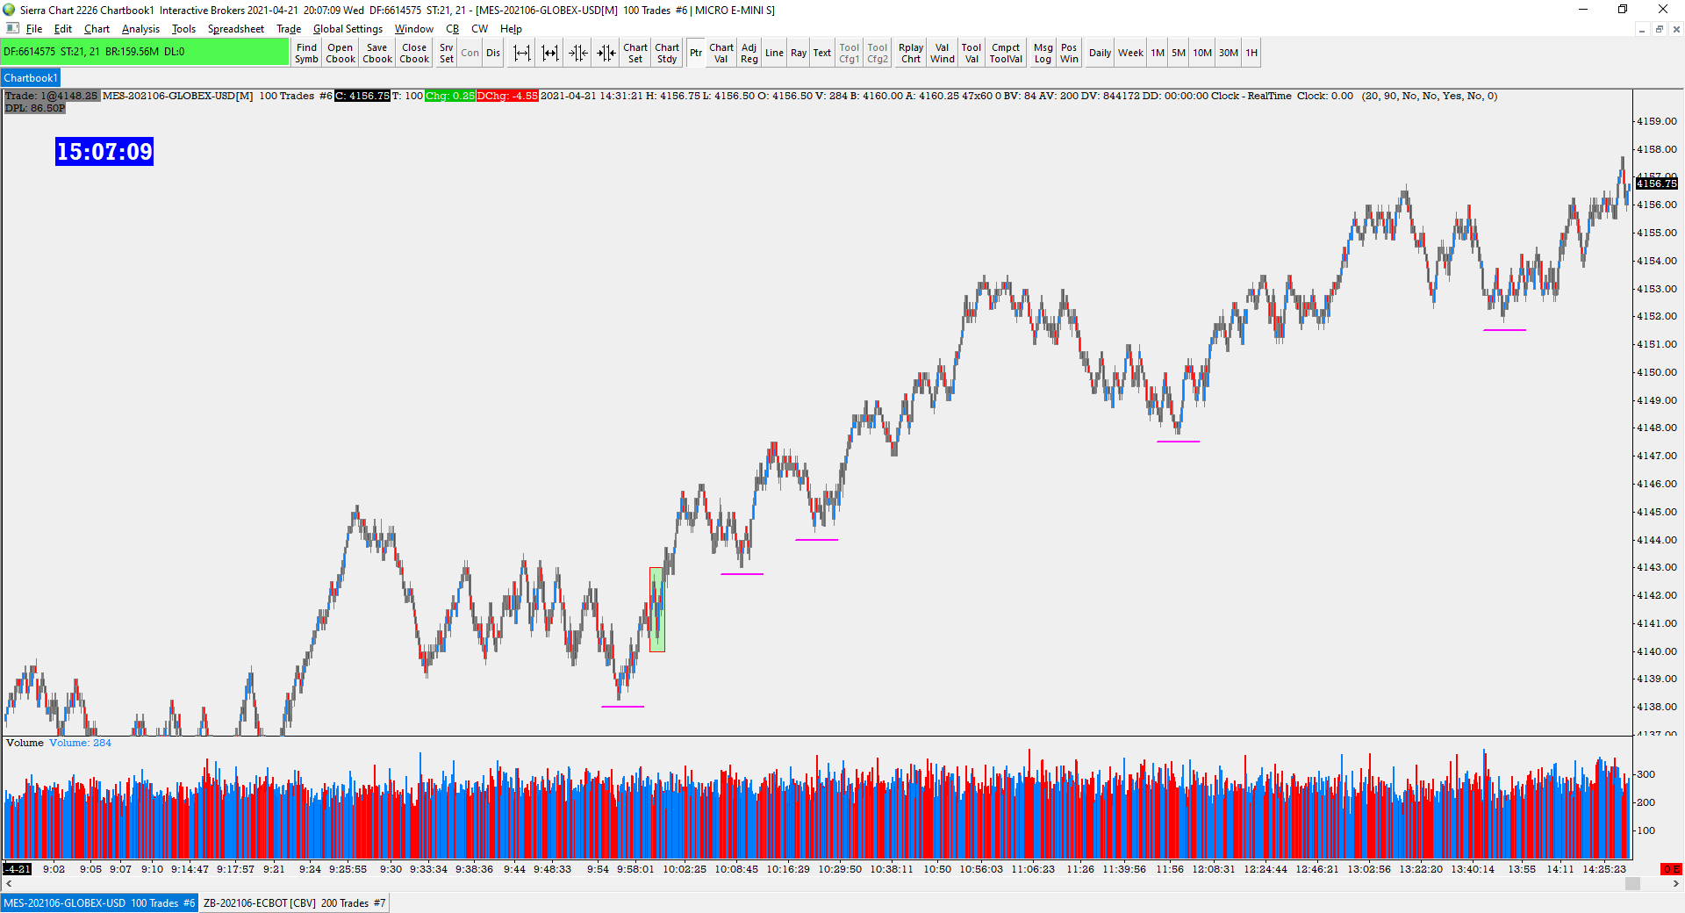Open the File menu

click(x=34, y=29)
